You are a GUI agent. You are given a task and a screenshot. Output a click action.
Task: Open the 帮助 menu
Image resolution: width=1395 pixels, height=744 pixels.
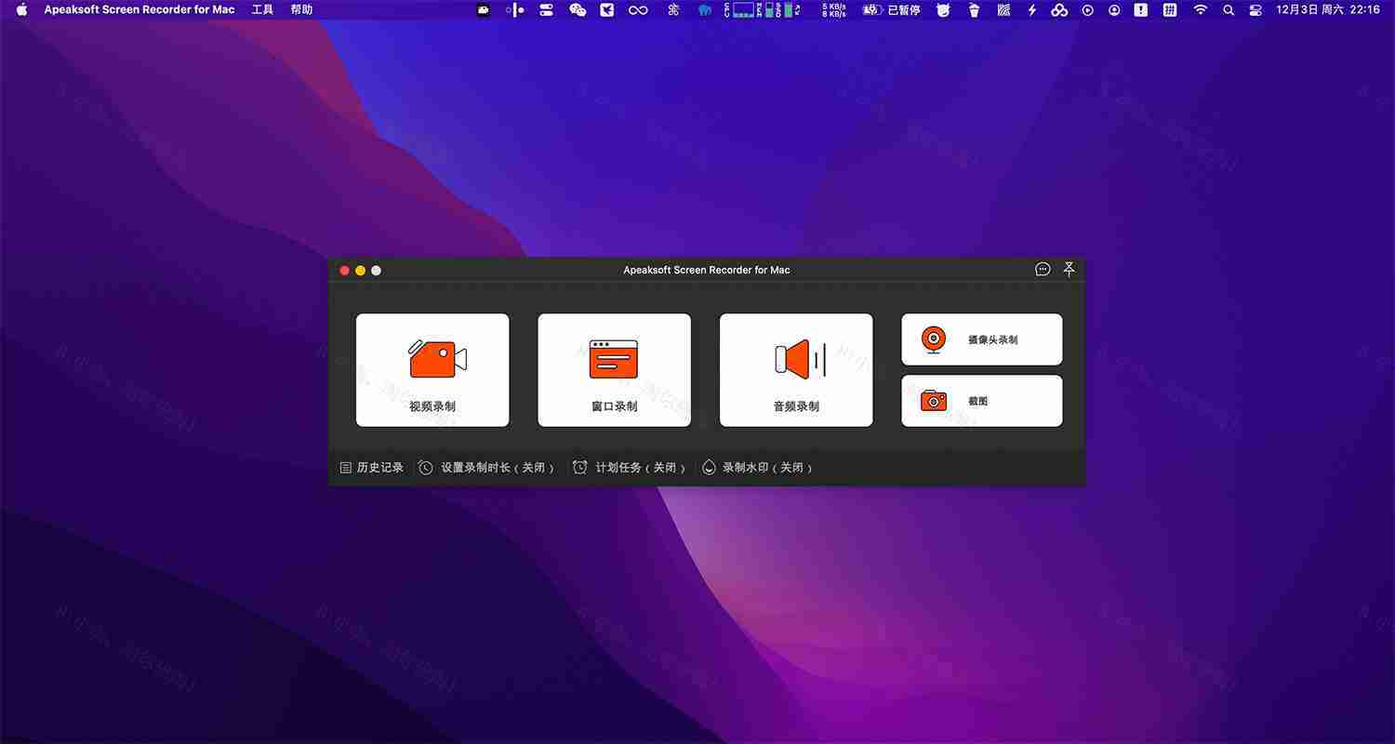tap(299, 10)
